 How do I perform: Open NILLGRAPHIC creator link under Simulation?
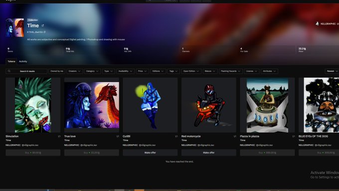coord(13,145)
